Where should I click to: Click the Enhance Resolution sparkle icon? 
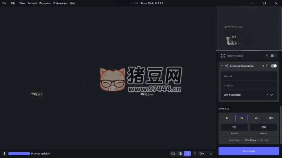click(x=226, y=66)
